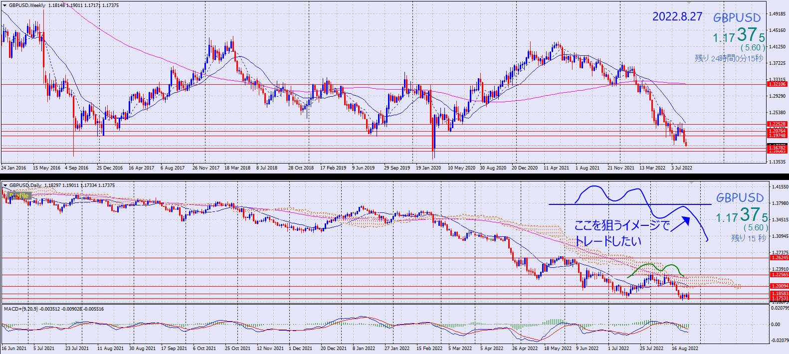Click the 2022.8.27 date text label
This screenshot has height=354, width=789.
[x=677, y=17]
